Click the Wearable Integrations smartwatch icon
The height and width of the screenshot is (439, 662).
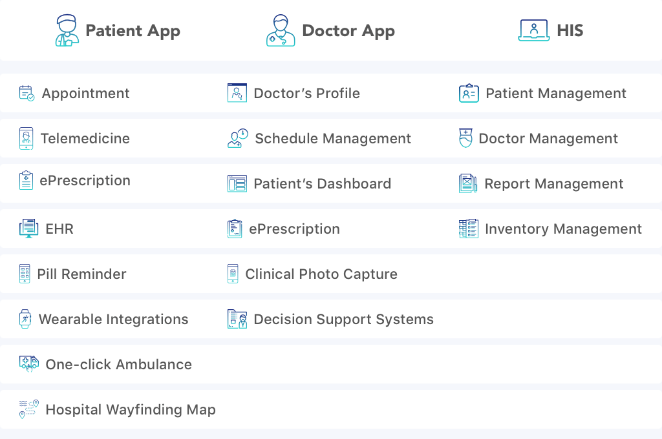pyautogui.click(x=25, y=319)
